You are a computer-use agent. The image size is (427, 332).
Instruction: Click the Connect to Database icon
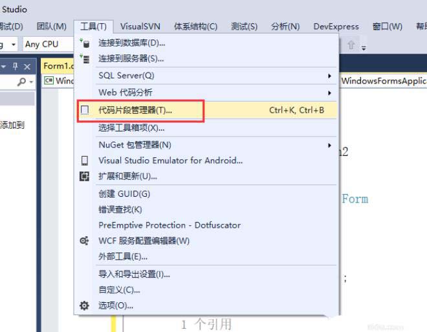tap(85, 43)
